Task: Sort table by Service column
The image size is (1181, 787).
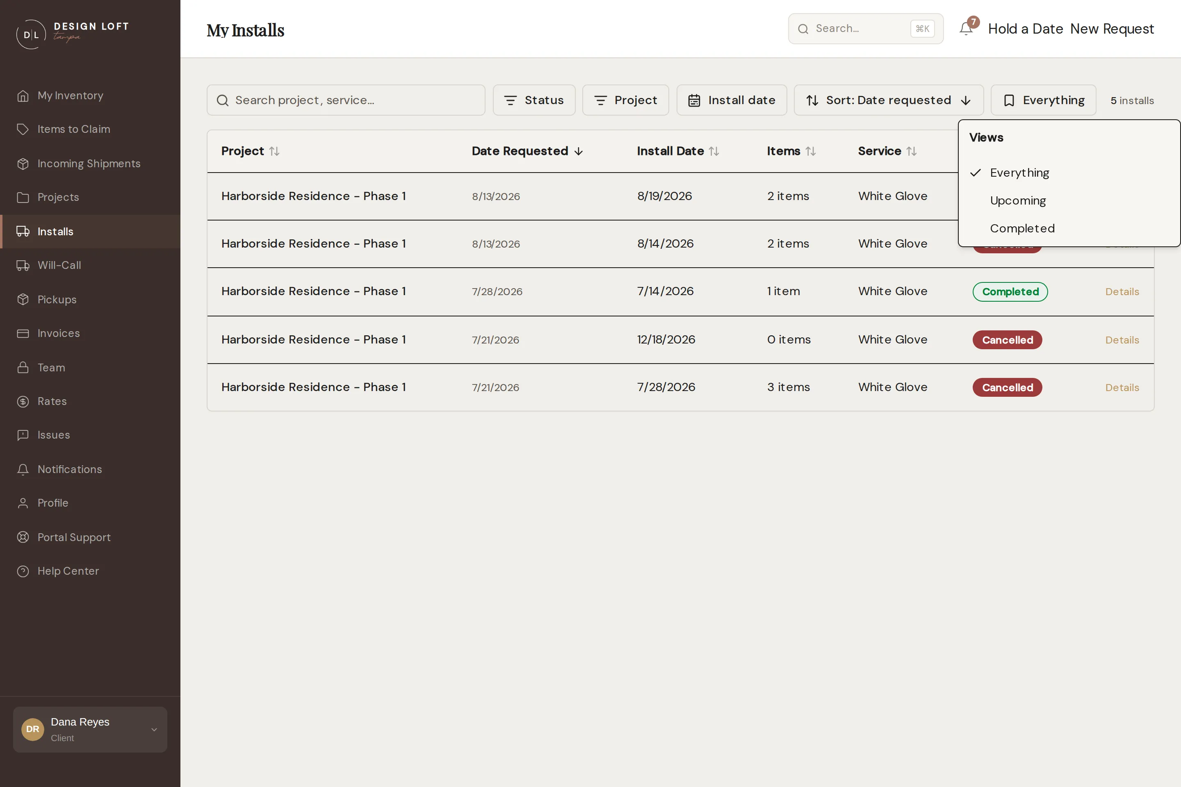Action: tap(887, 151)
